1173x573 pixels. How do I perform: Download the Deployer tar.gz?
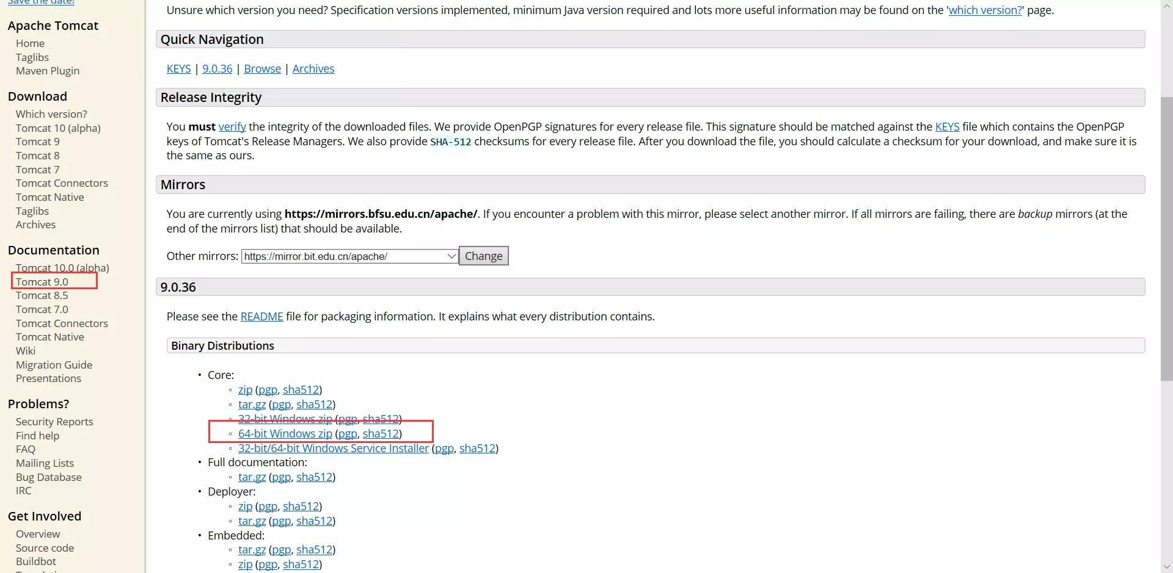pos(252,521)
